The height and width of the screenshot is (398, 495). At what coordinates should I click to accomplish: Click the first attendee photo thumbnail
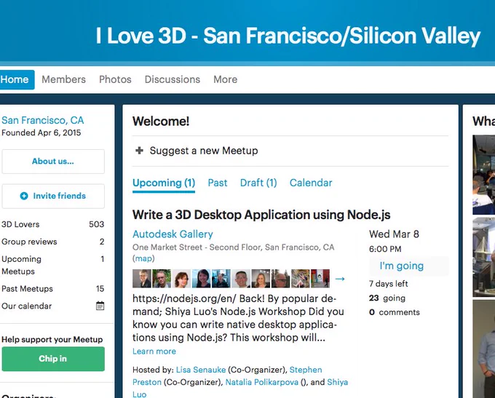tap(142, 279)
